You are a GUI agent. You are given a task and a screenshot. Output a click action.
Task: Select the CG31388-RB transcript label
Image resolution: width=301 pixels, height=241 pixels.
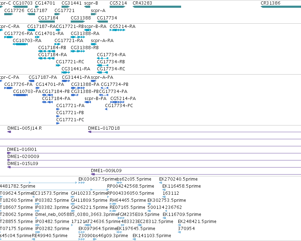click(x=85, y=48)
